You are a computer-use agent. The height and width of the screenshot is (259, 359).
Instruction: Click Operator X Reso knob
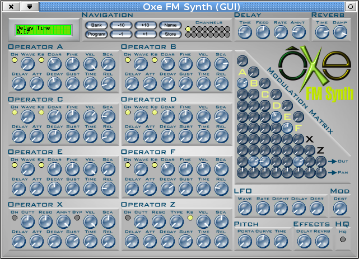[x=45, y=222]
